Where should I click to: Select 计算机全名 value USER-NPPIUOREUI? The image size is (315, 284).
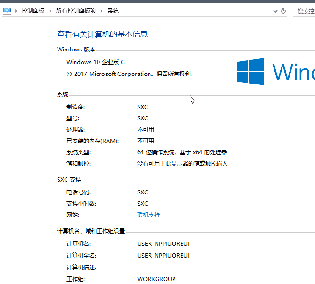tap(163, 256)
